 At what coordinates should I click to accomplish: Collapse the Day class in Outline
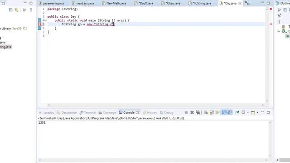click(279, 31)
